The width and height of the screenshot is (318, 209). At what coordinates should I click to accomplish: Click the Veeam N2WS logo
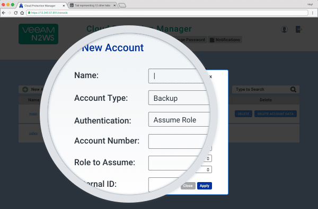pos(38,34)
